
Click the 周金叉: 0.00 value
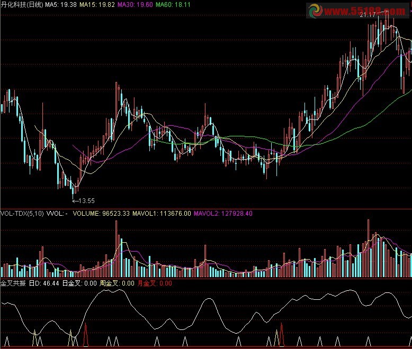[117, 283]
